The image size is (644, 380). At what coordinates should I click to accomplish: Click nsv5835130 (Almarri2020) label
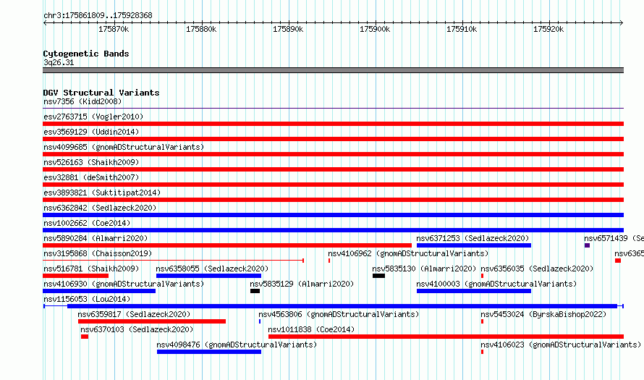(424, 269)
